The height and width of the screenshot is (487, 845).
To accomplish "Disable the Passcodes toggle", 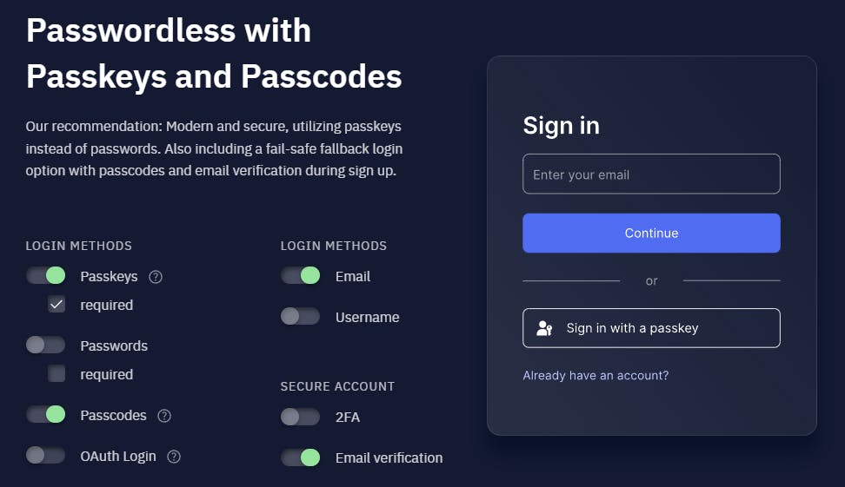I will click(x=46, y=415).
